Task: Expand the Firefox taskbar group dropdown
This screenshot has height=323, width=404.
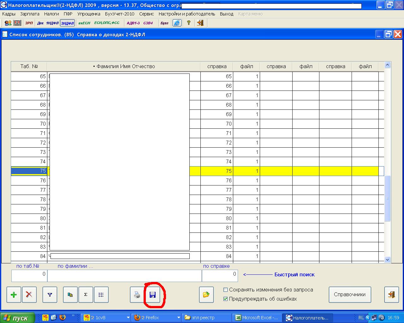Action: pos(179,318)
